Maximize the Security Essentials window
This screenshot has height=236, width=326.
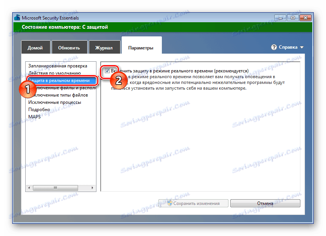293,18
